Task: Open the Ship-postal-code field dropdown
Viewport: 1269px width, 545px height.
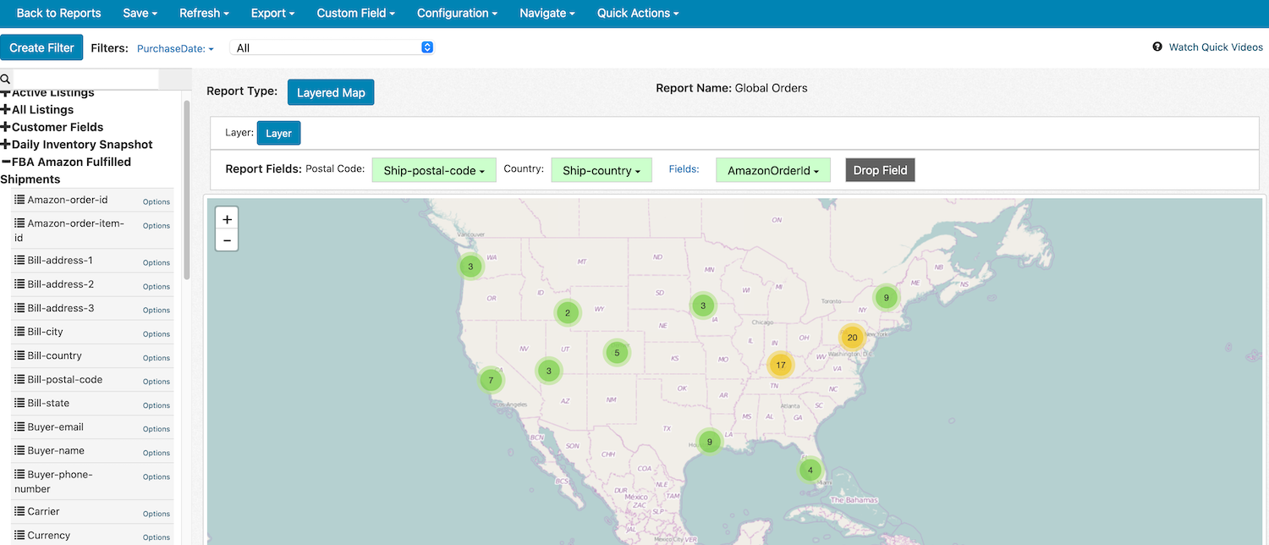Action: pos(434,171)
